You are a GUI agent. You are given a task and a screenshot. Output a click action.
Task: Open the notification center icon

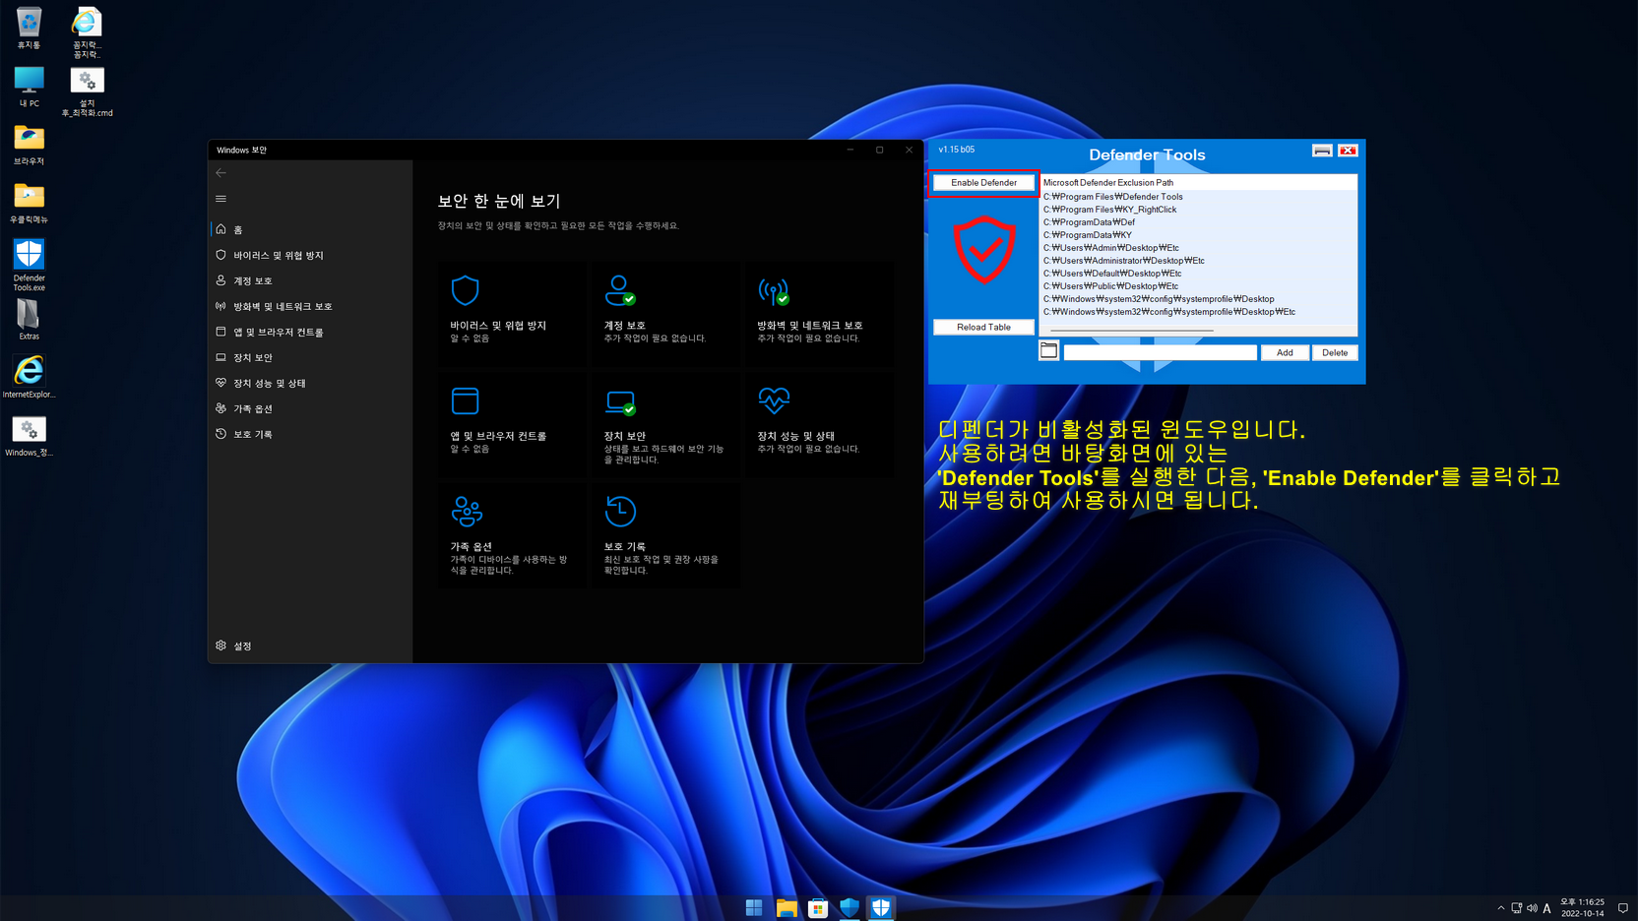pyautogui.click(x=1622, y=908)
